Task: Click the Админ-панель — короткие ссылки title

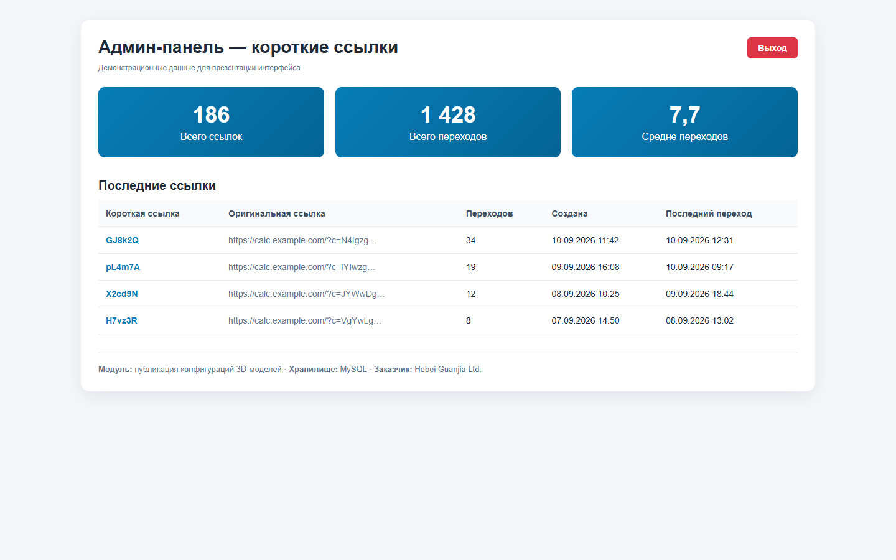Action: pyautogui.click(x=248, y=47)
